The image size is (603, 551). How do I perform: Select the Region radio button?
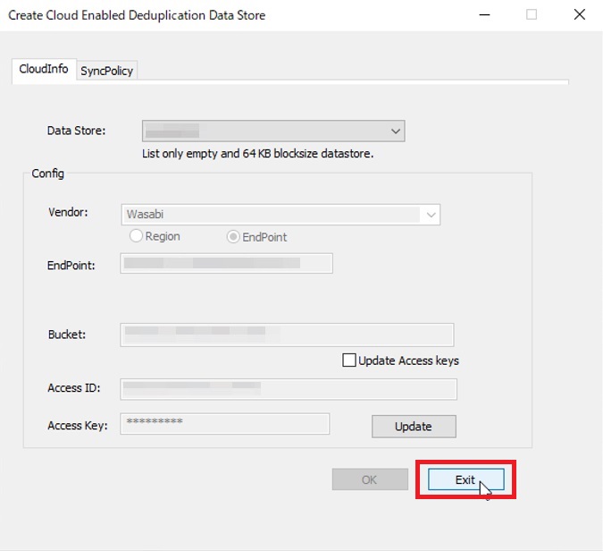click(137, 237)
